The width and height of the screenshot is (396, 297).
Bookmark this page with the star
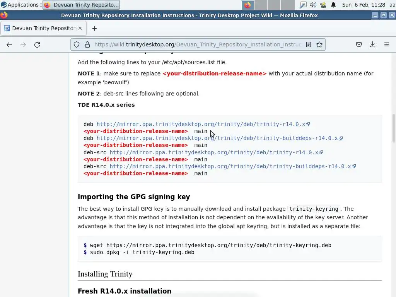(x=319, y=45)
